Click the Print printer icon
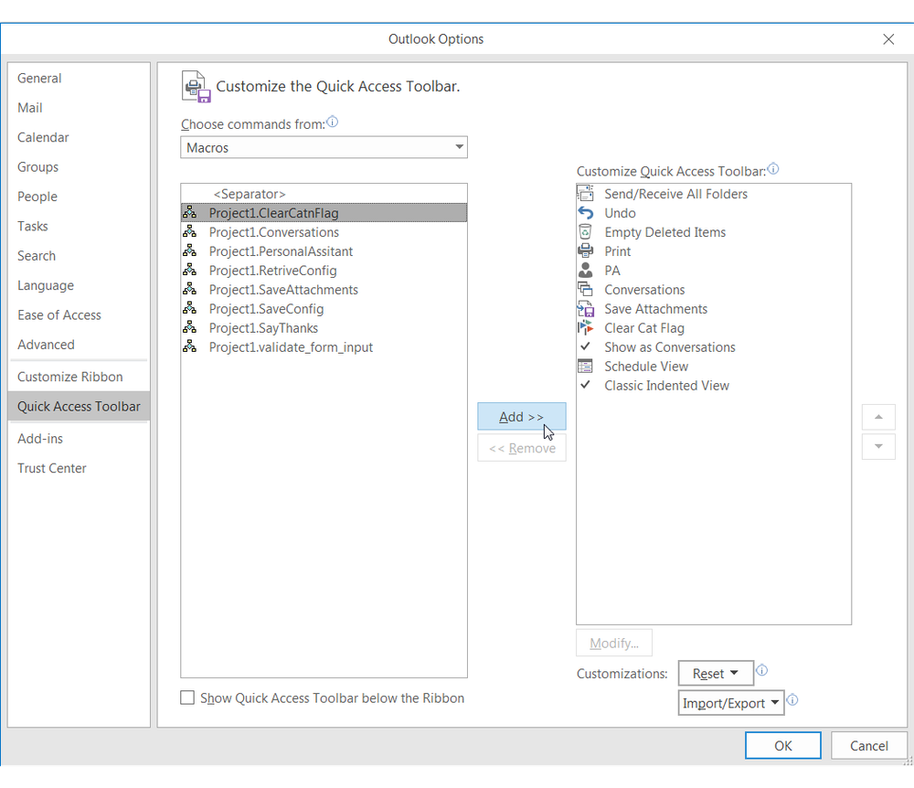The width and height of the screenshot is (914, 788). click(585, 251)
